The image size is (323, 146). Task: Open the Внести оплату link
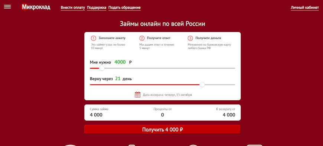(73, 8)
